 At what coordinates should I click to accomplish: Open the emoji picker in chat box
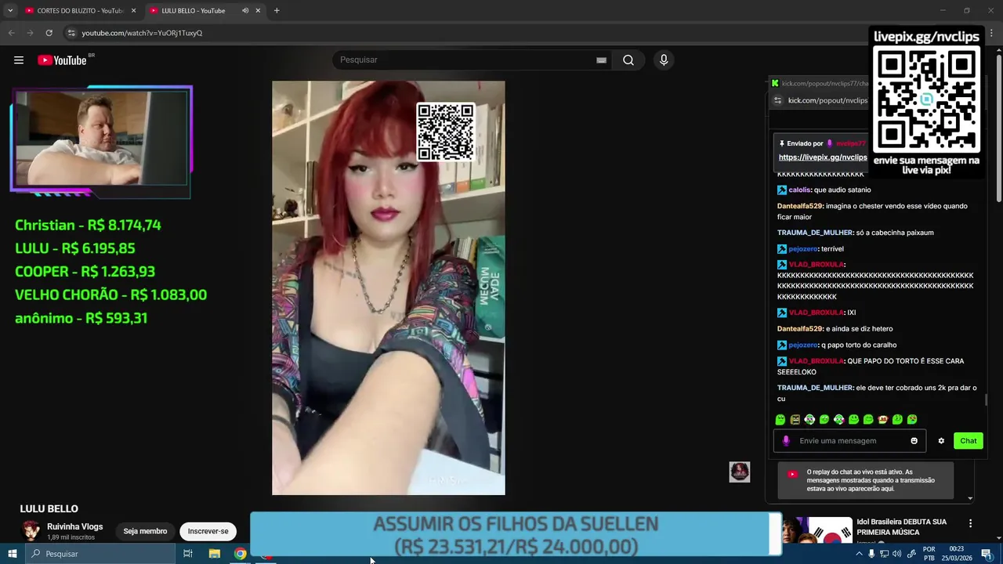914,441
